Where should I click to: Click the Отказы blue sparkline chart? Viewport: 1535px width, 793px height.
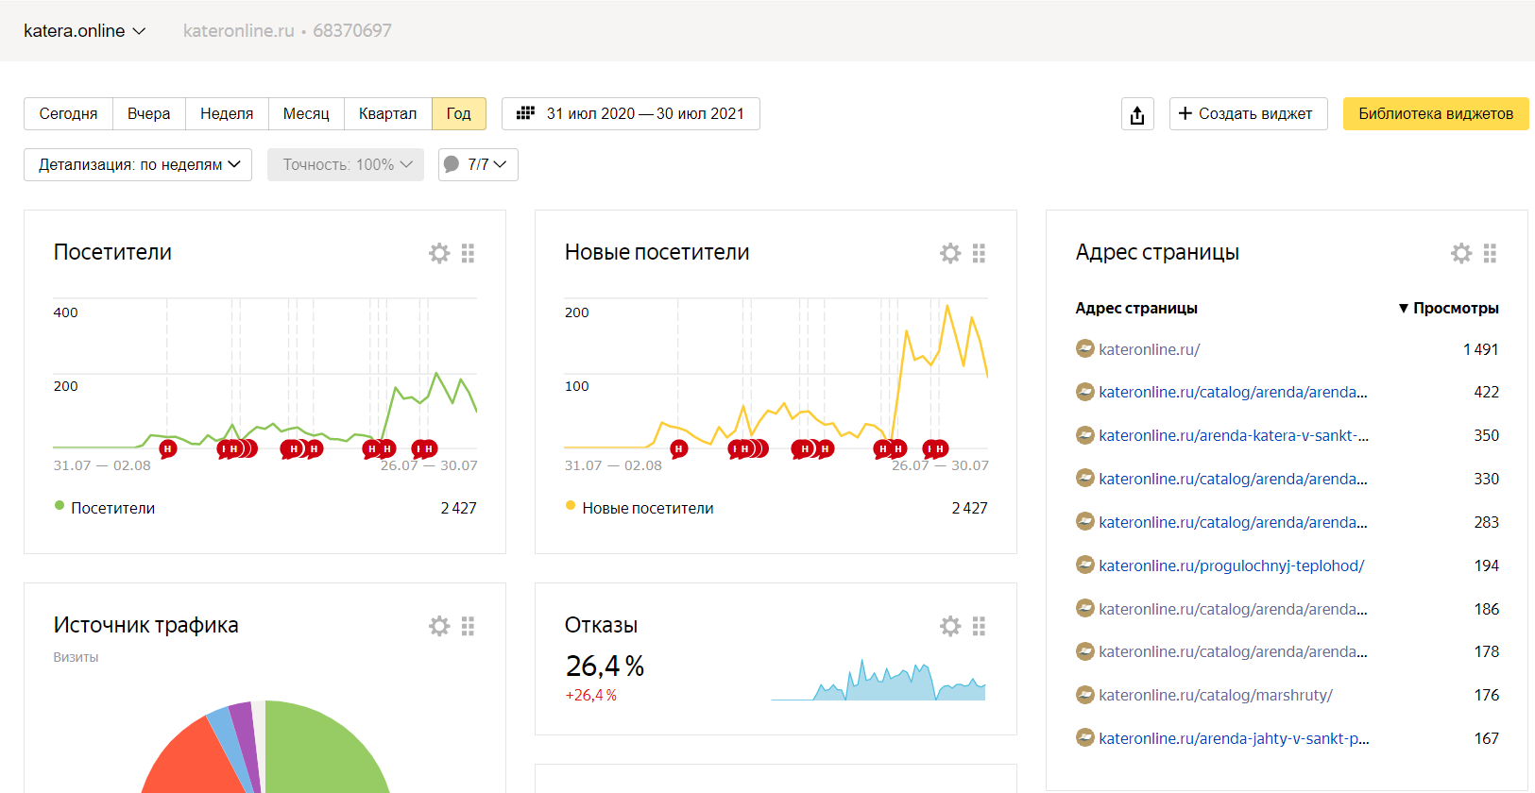(x=878, y=681)
